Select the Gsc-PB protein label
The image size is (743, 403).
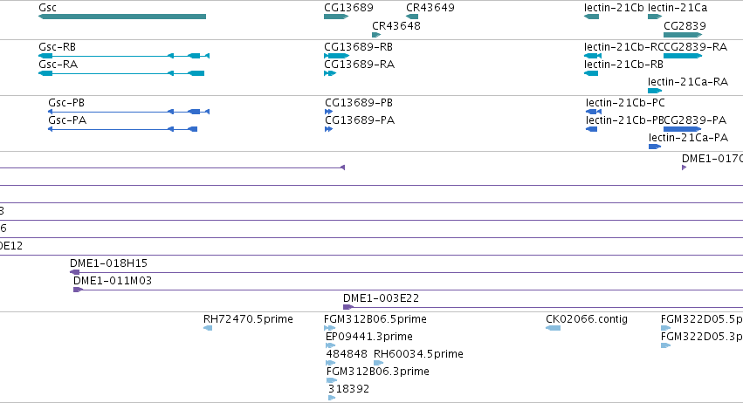click(x=66, y=103)
